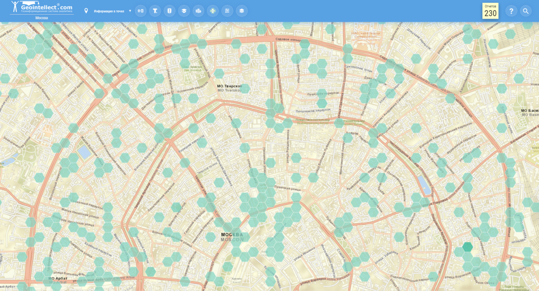
Task: Expand the 'Информация в точке' dropdown arrow
Action: pyautogui.click(x=130, y=11)
